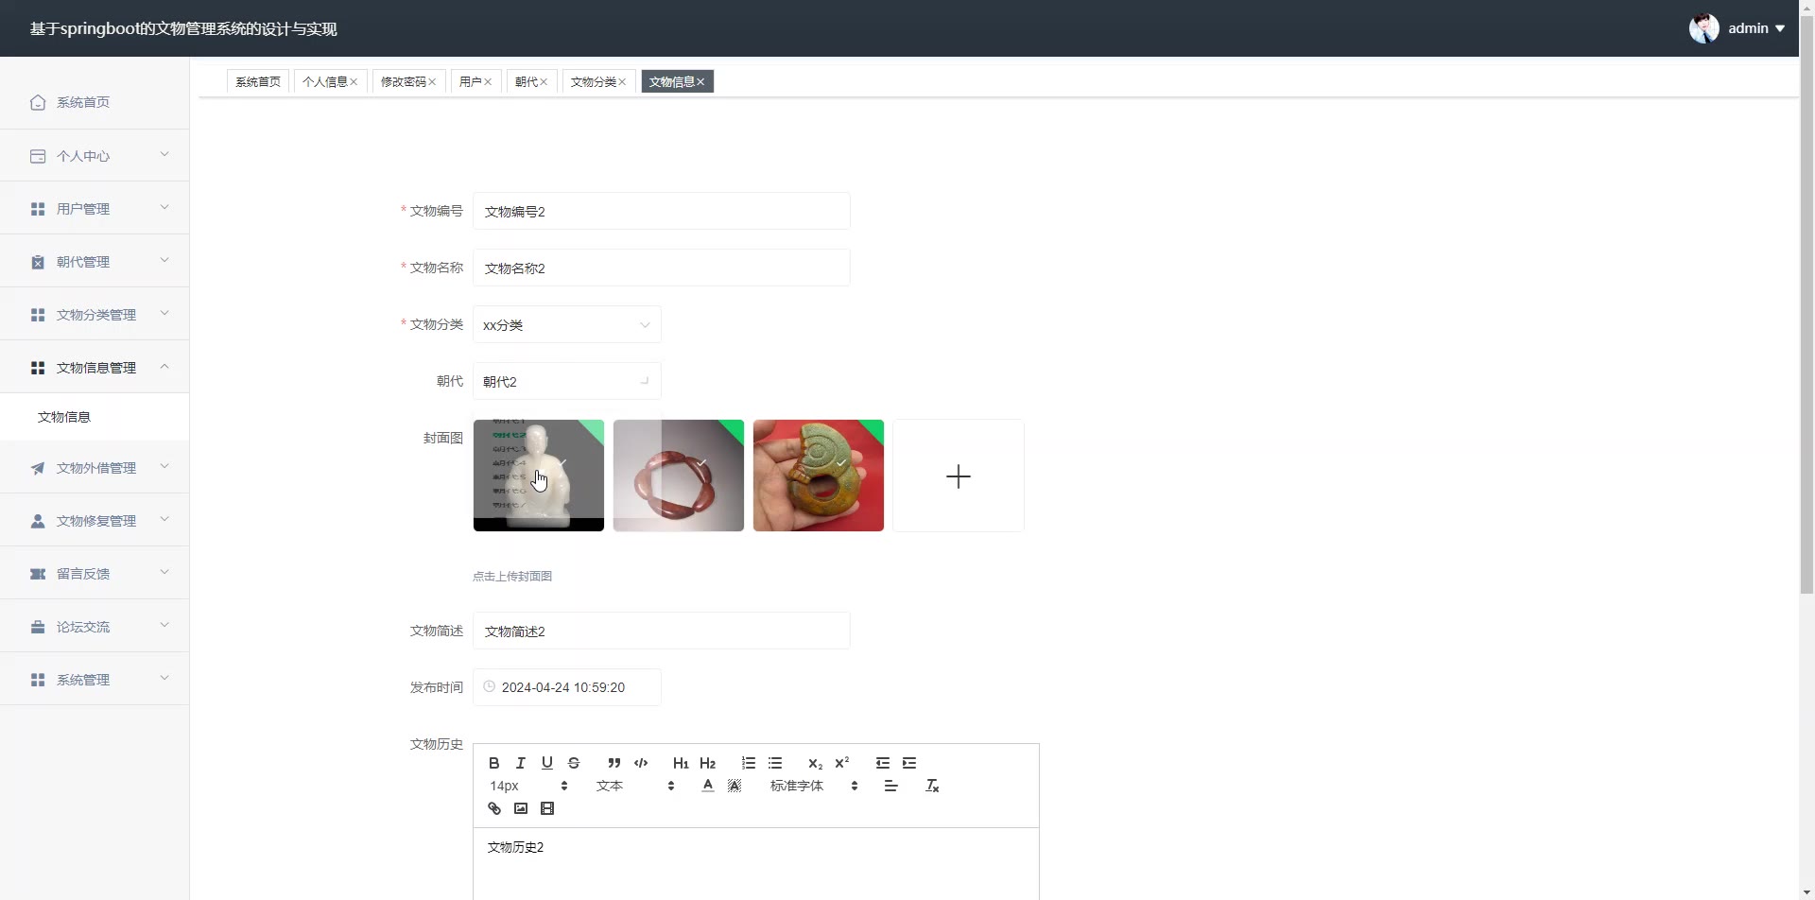Expand the 用户管理 sidebar menu
Viewport: 1815px width, 900px height.
95,208
